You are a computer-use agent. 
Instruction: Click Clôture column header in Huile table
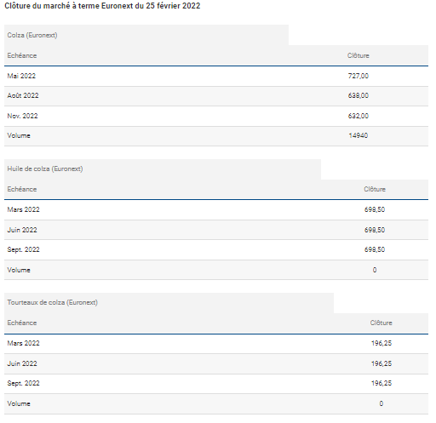click(375, 189)
